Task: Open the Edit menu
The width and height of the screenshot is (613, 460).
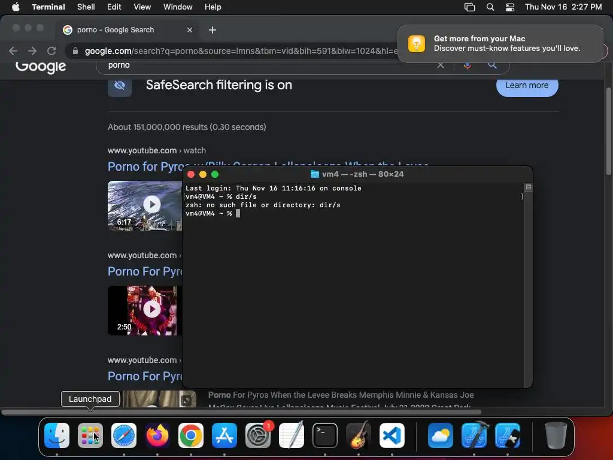Action: pos(114,7)
